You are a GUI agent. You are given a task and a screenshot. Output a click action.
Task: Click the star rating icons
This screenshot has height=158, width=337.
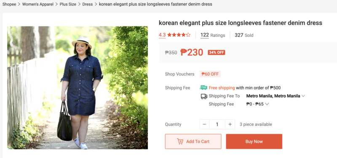[x=179, y=35]
